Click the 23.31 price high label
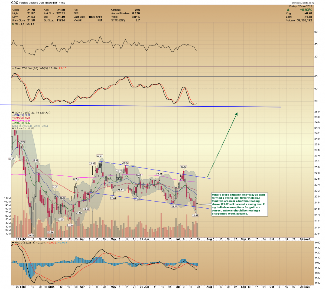Viewport: 325px width, 289px height. [x=100, y=156]
